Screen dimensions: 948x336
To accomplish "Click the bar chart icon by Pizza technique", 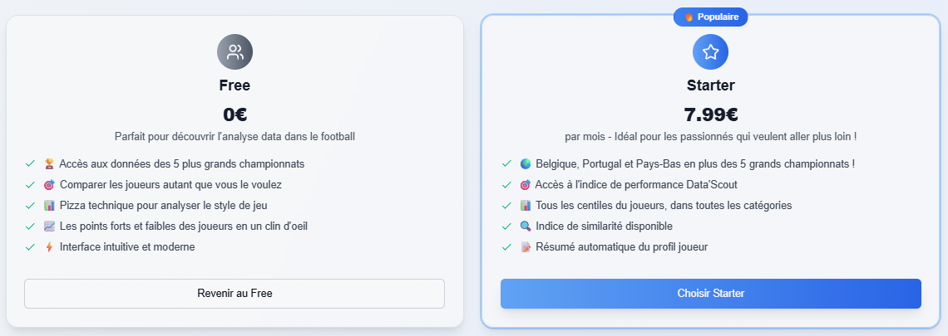I will (x=50, y=206).
